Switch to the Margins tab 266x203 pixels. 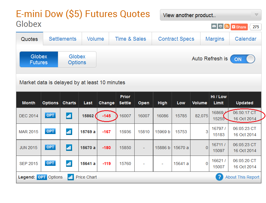(215, 39)
